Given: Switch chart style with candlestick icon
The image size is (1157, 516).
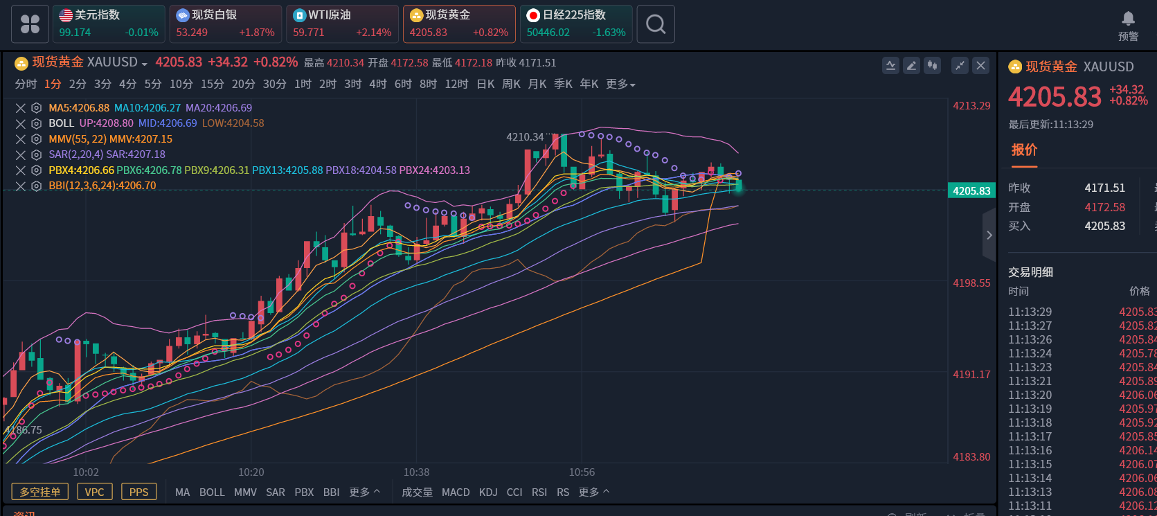Looking at the screenshot, I should point(933,66).
